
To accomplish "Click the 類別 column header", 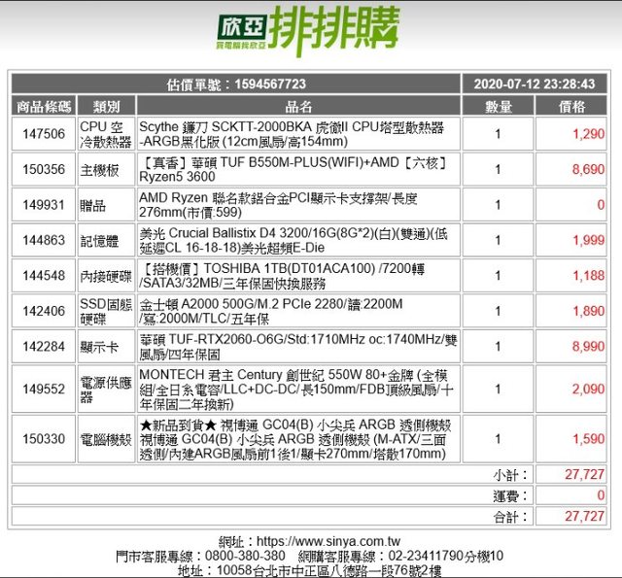I will coord(106,107).
